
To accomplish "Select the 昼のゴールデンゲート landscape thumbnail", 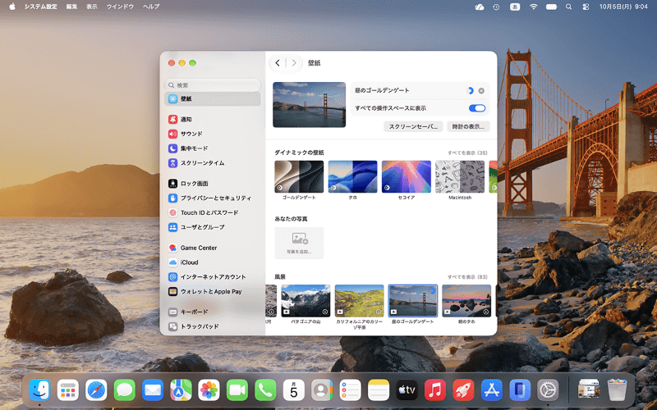I will tap(413, 301).
